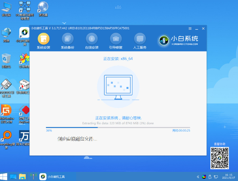Screen dimensions: 238x181
Task: Click the downward chevron above the window
Action: (64, 23)
